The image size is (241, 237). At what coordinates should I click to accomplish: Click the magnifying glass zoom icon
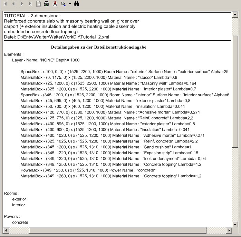63,4
